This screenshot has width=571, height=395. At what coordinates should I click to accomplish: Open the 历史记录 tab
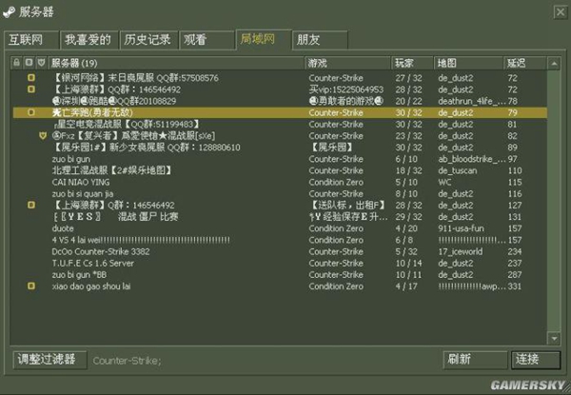(149, 40)
